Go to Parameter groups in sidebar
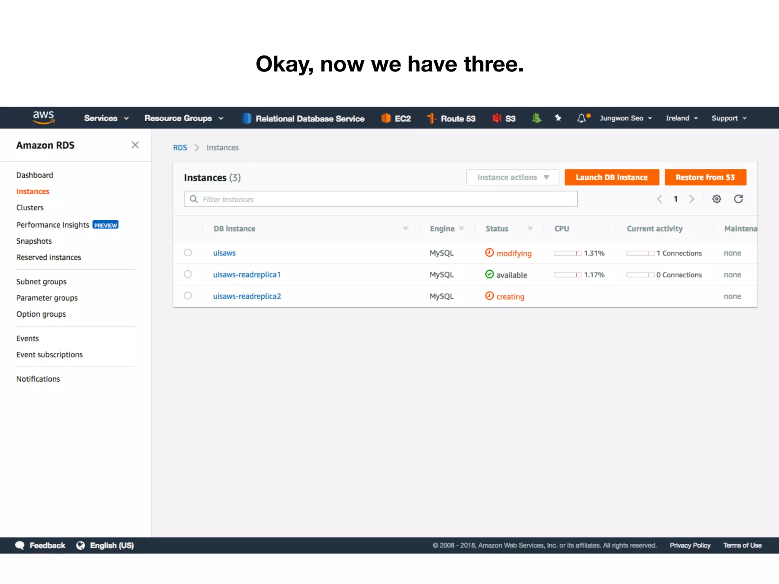The image size is (779, 584). coord(47,298)
